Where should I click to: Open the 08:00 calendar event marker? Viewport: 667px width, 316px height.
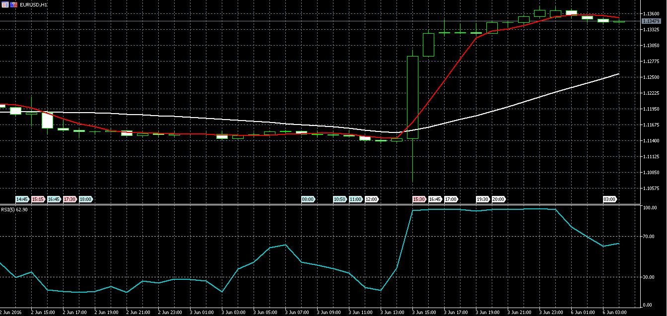308,199
